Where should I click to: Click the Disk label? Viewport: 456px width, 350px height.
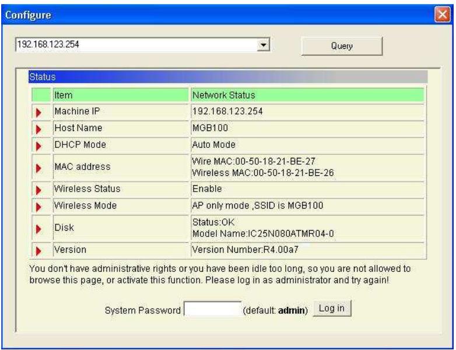pos(64,228)
